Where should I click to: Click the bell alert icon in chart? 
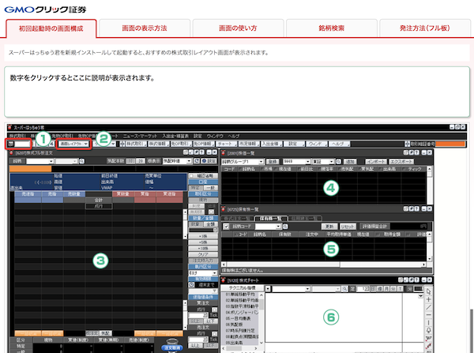click(429, 330)
